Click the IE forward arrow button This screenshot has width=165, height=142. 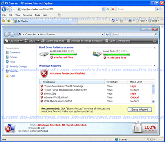(9, 9)
